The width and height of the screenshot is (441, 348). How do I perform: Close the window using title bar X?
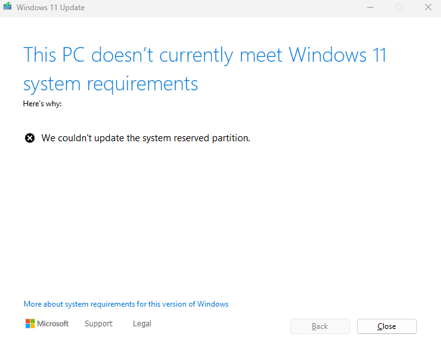coord(428,7)
